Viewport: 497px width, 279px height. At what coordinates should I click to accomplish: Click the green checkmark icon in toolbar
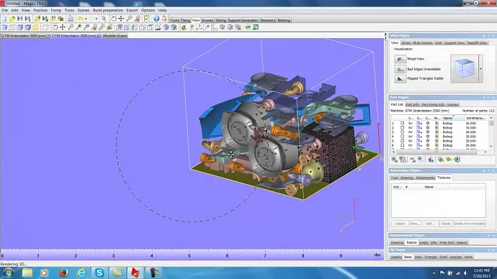(147, 19)
